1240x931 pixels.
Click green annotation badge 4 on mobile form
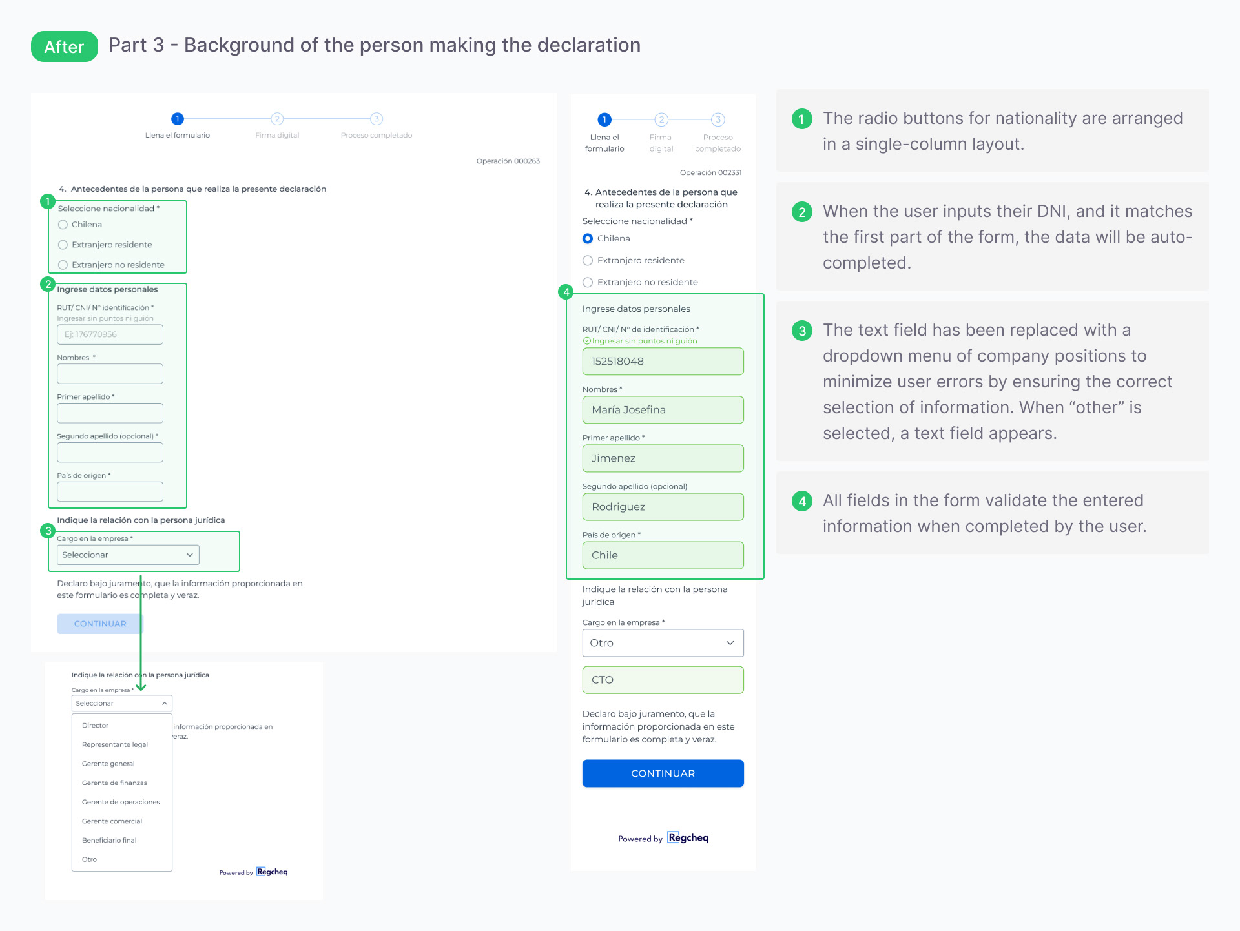pos(566,292)
